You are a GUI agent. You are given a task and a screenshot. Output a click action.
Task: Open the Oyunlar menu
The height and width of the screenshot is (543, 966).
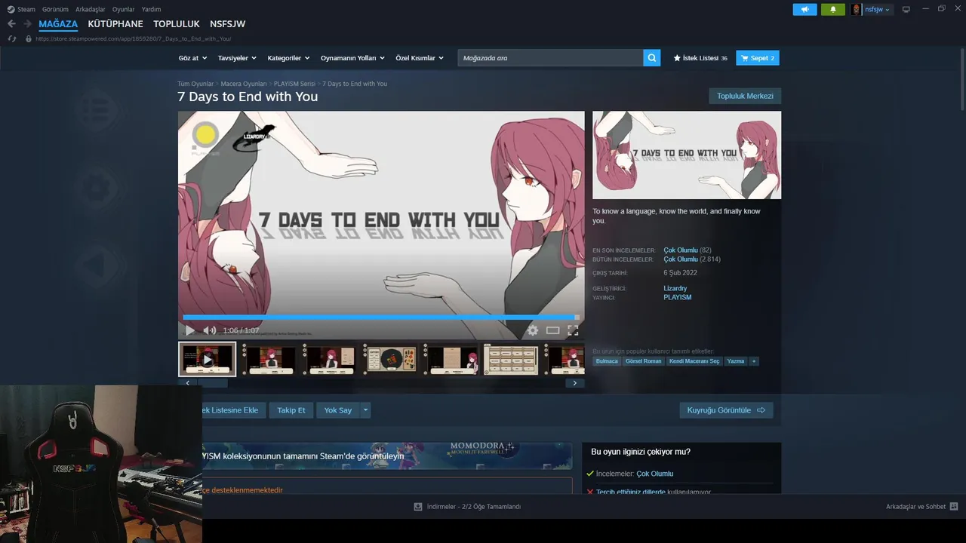pos(123,9)
